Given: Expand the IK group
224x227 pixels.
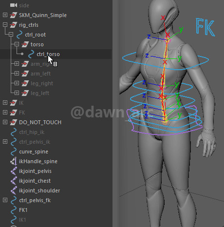Looking at the screenshot, I should (5, 103).
